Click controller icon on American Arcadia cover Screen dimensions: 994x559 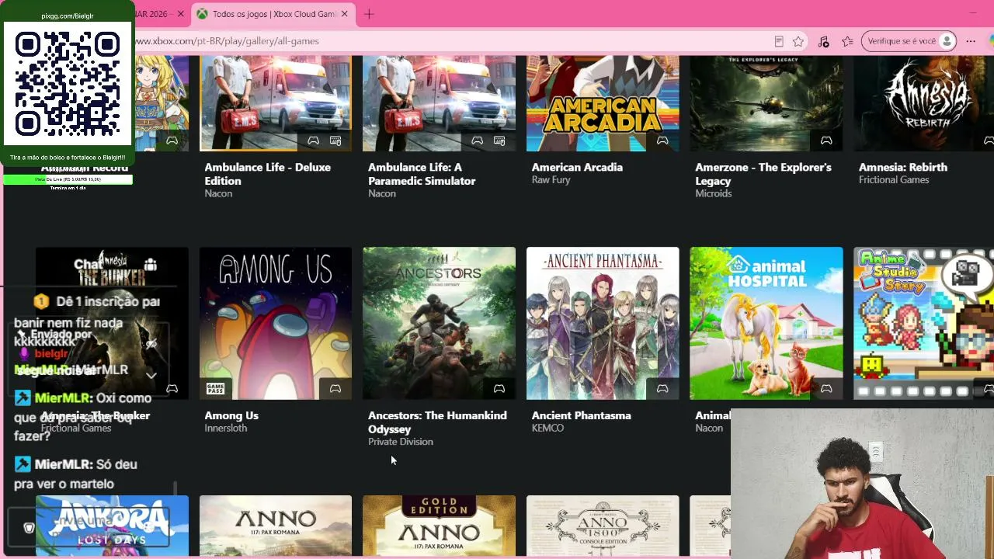662,141
